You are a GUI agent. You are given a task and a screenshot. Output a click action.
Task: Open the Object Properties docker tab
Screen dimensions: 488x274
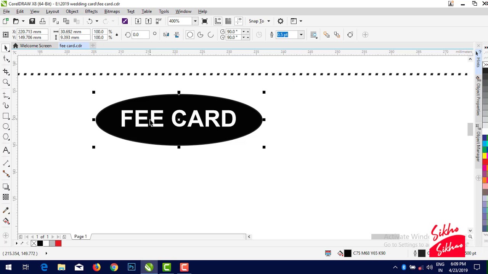point(478,96)
